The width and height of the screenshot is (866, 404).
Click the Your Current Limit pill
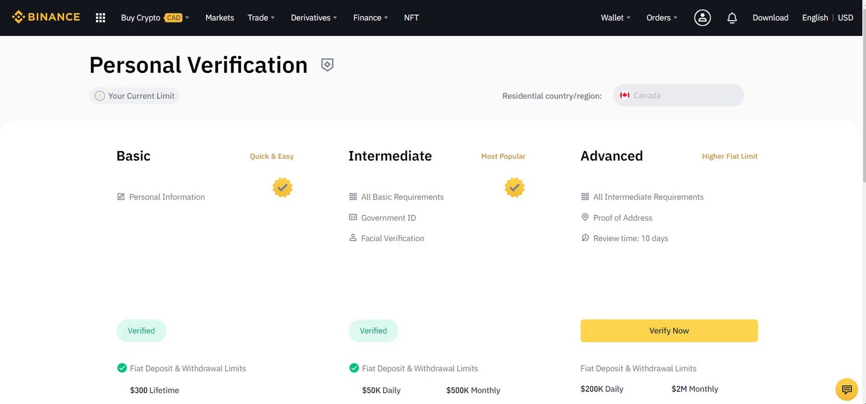point(135,96)
